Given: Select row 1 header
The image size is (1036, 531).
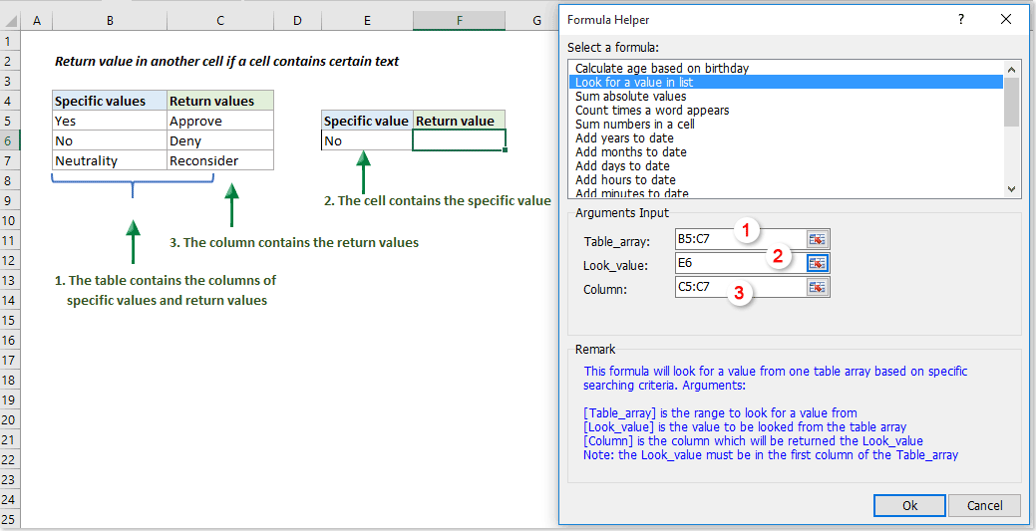Looking at the screenshot, I should pyautogui.click(x=9, y=41).
